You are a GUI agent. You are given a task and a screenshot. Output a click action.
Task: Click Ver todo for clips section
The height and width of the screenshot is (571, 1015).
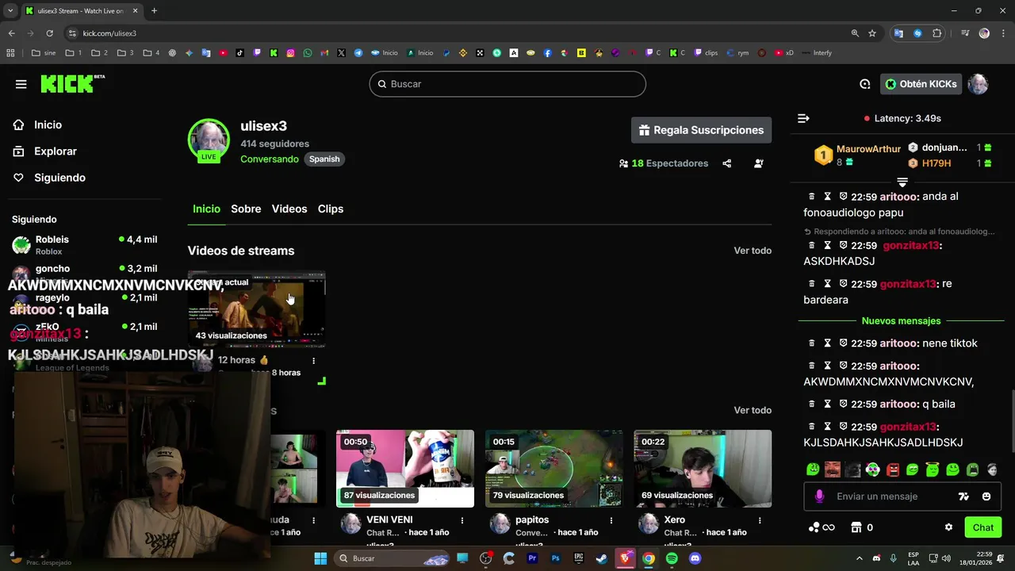[753, 410]
